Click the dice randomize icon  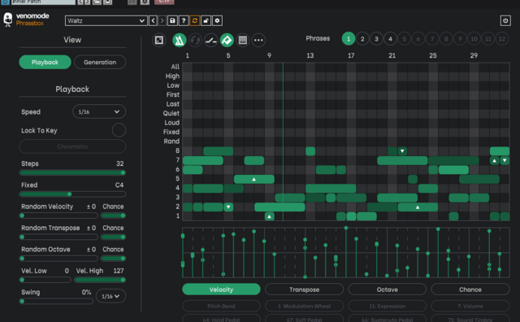[159, 40]
